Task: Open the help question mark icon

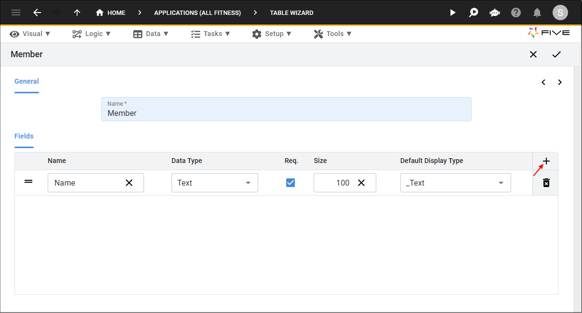Action: tap(516, 13)
